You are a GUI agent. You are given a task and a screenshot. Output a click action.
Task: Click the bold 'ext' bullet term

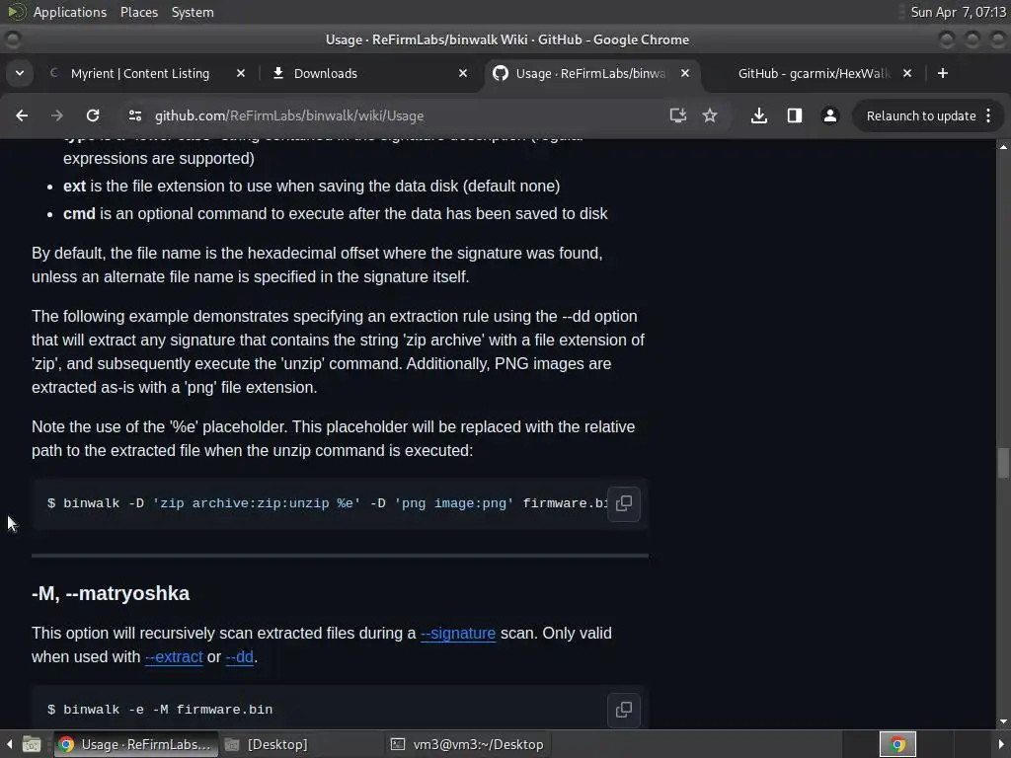click(74, 187)
